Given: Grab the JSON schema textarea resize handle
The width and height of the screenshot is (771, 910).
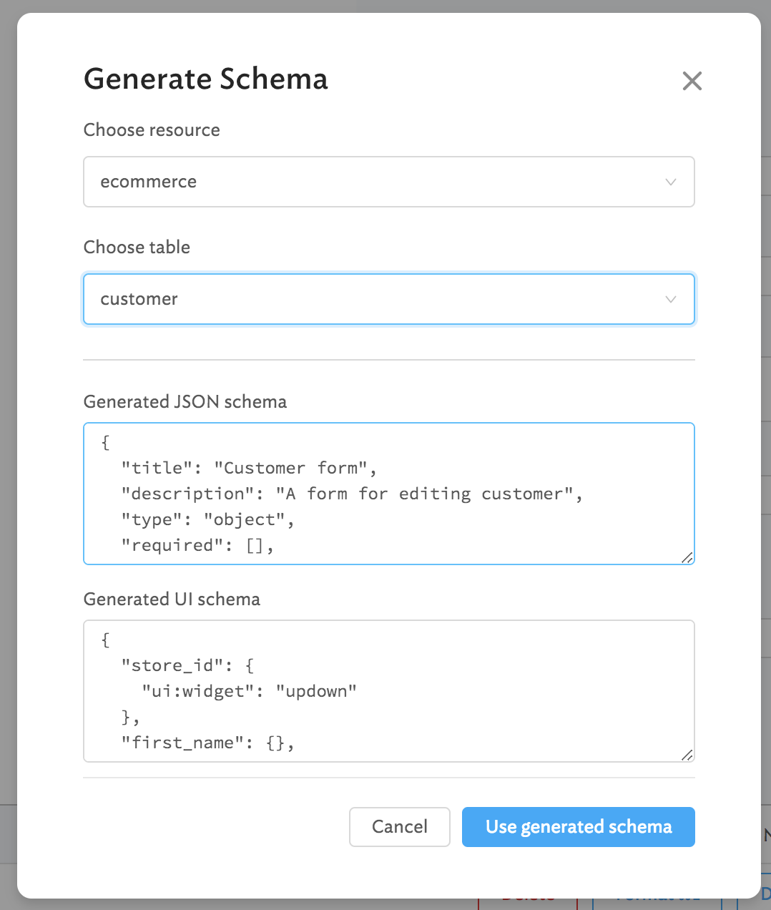Looking at the screenshot, I should [x=687, y=557].
